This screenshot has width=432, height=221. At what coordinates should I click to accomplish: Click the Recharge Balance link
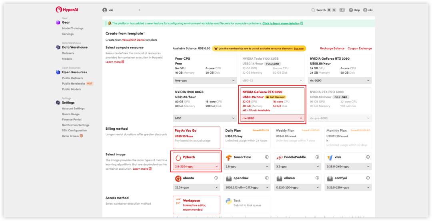tap(332, 48)
